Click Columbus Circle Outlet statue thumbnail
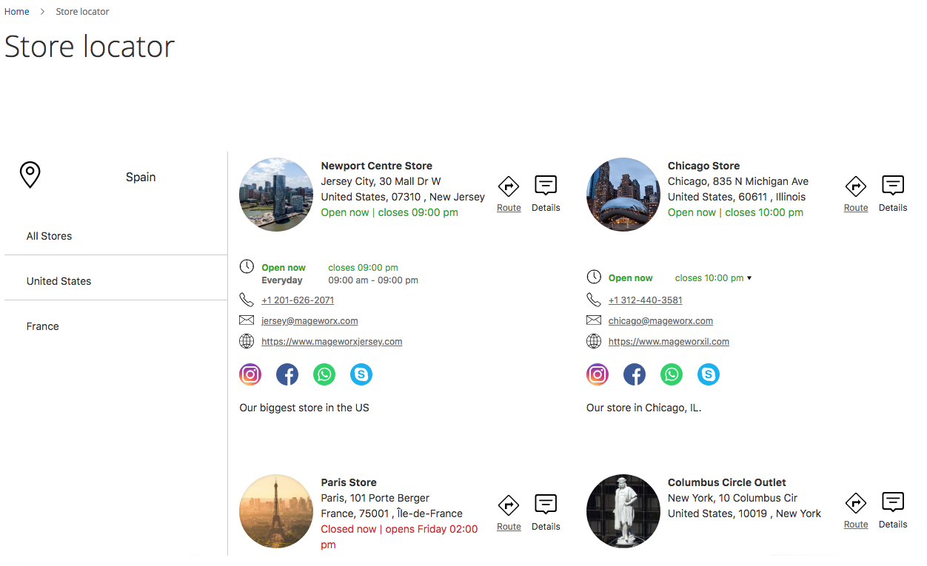The image size is (927, 566). click(x=623, y=511)
